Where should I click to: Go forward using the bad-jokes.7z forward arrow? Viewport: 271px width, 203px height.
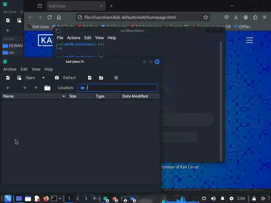24,88
